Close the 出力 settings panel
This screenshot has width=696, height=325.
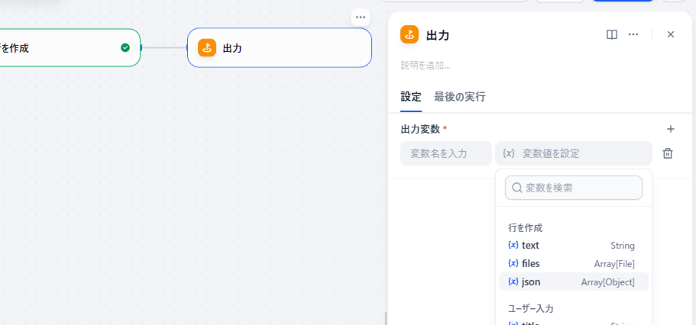coord(670,34)
